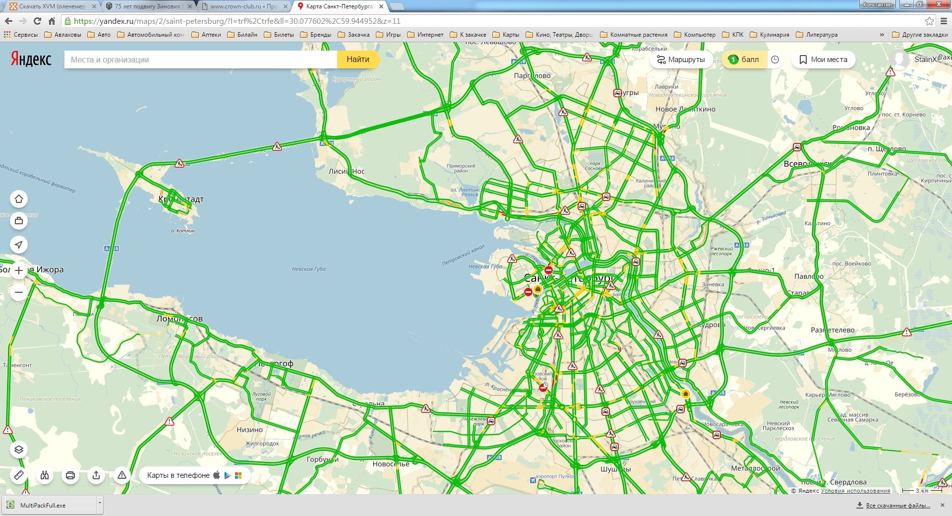Click the Work briefcase icon
This screenshot has height=516, width=952.
coord(19,221)
